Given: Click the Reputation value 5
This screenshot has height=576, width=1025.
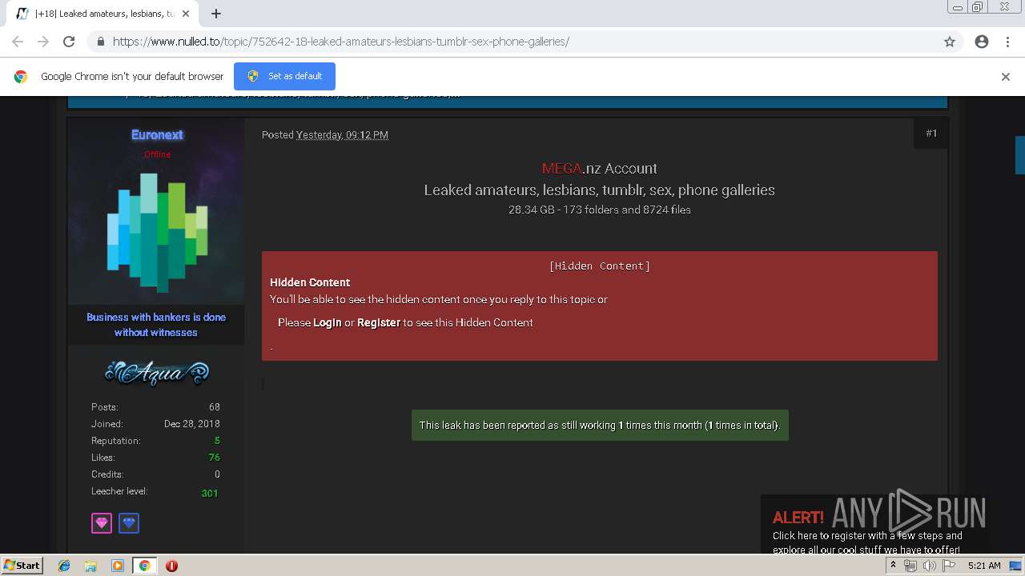Looking at the screenshot, I should coord(217,441).
